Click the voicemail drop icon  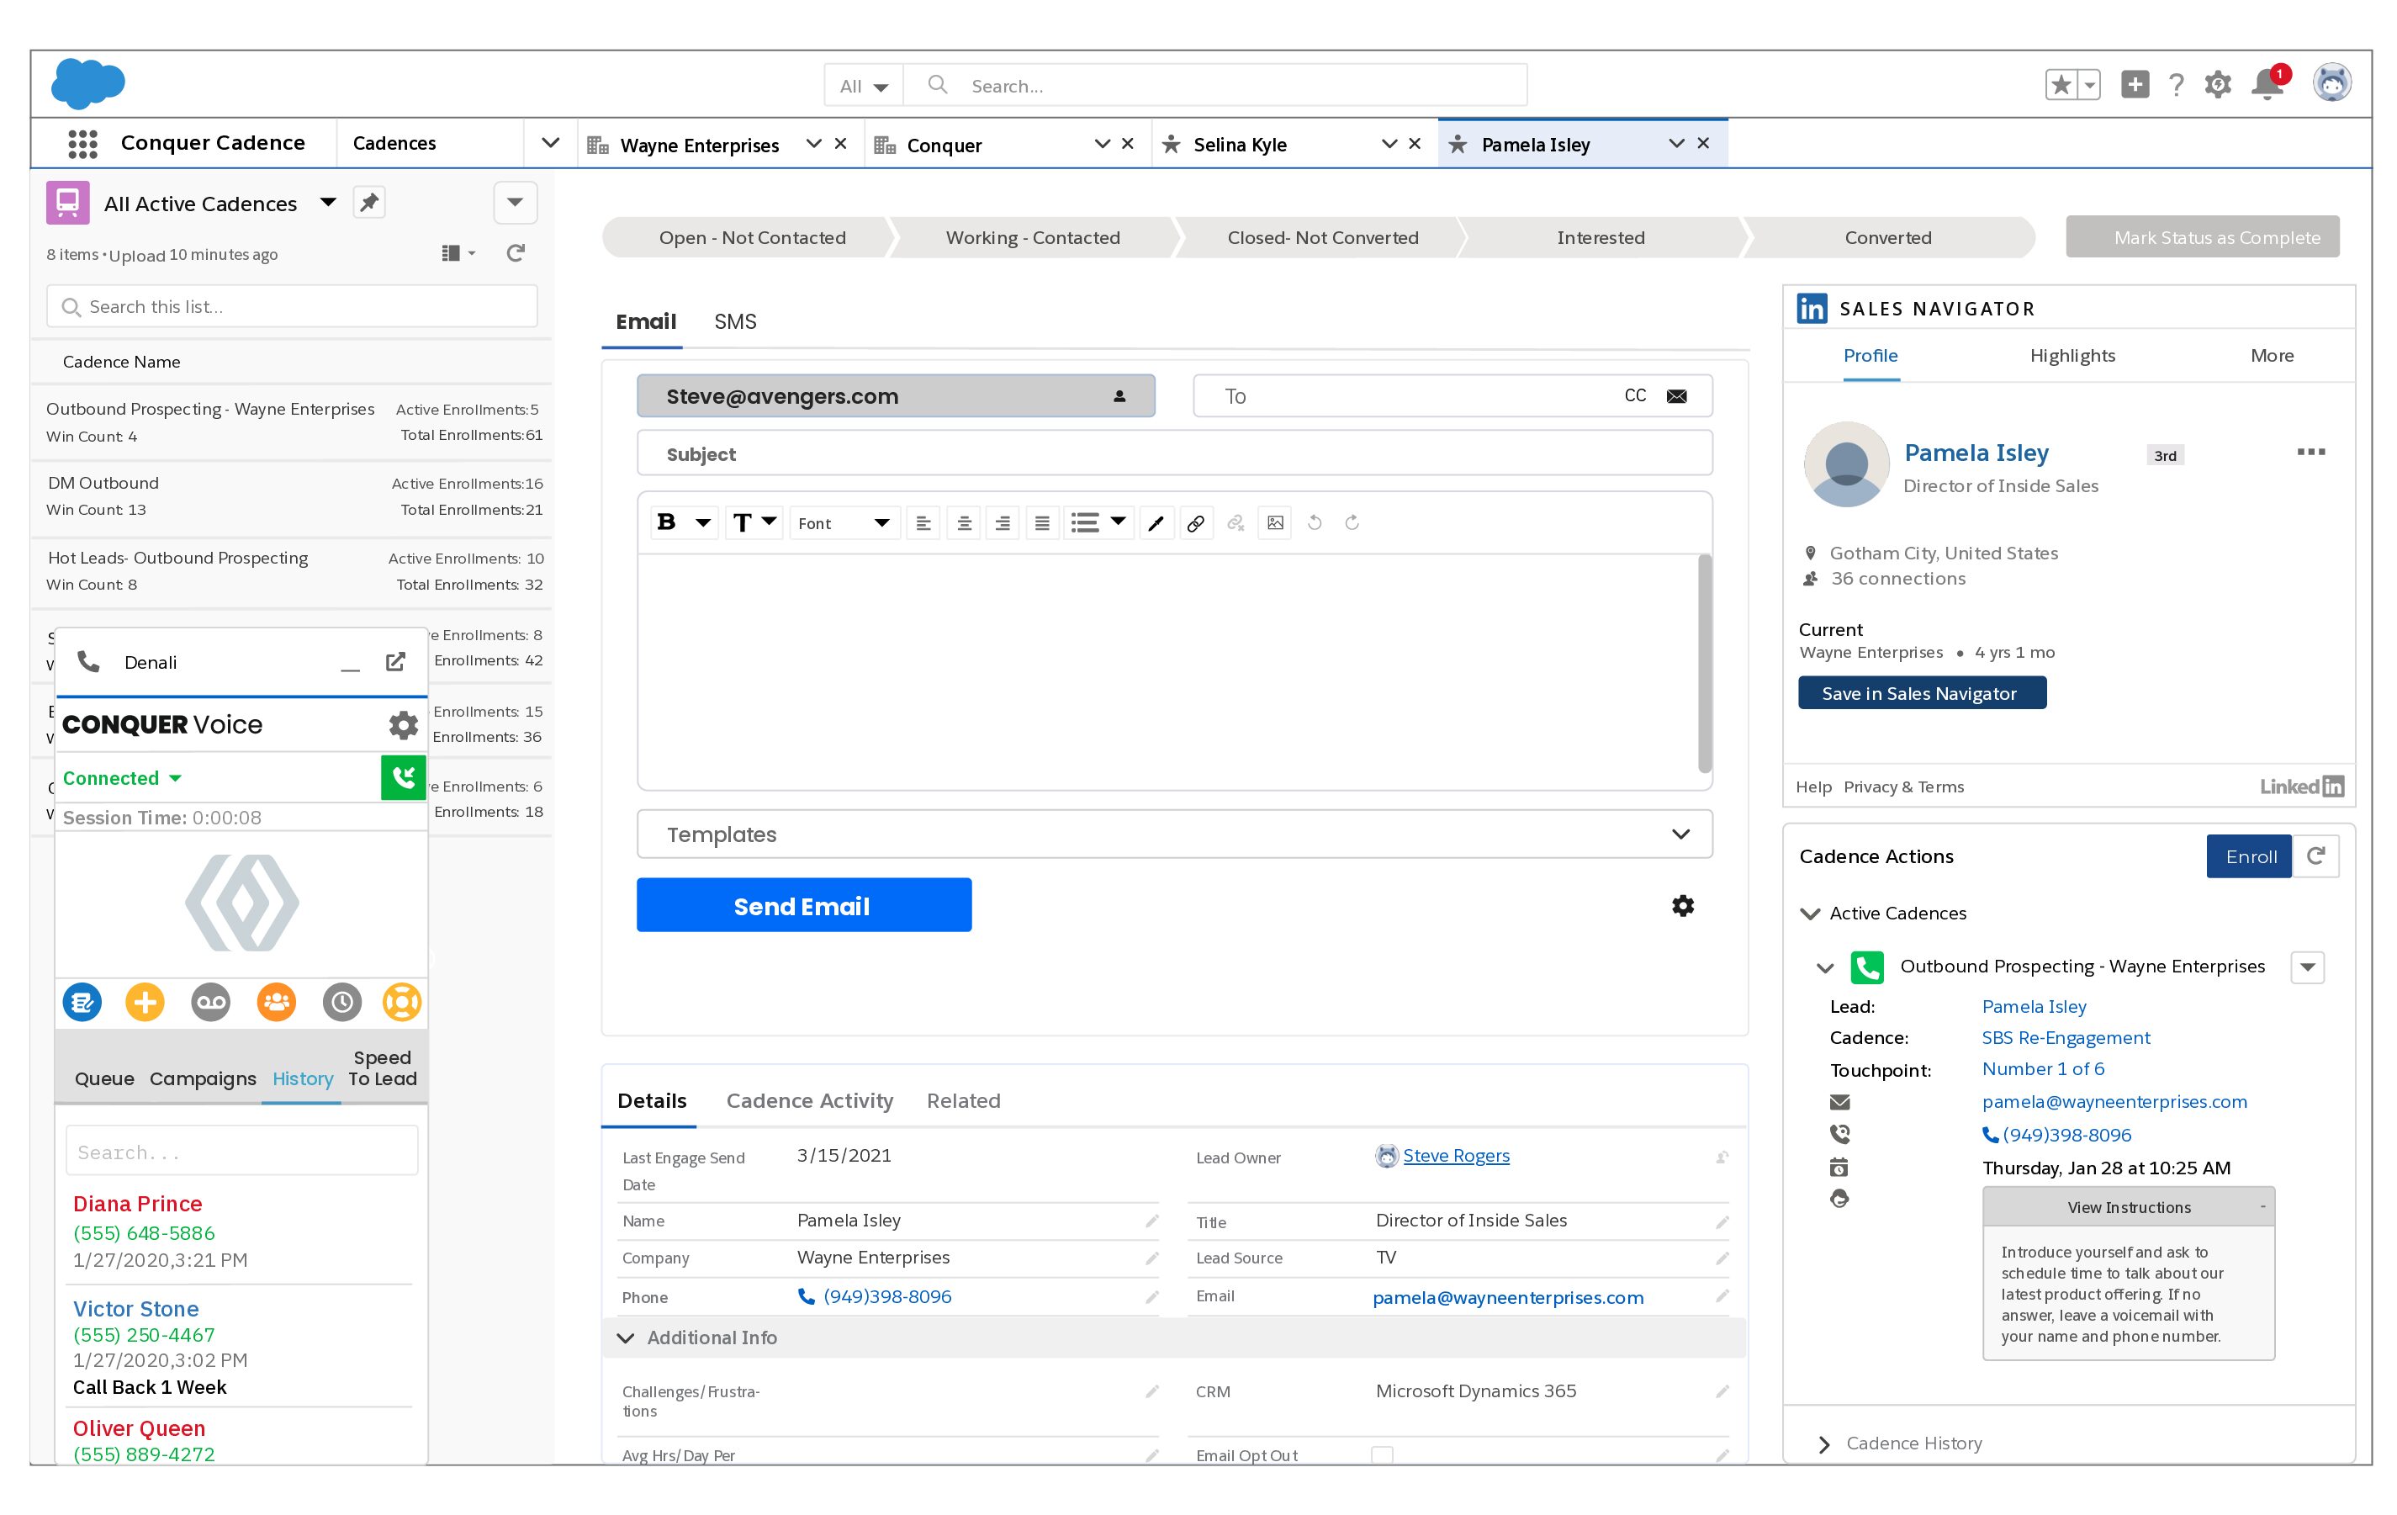(210, 1001)
